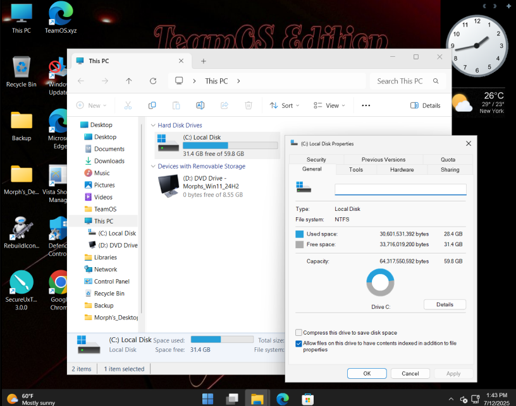The image size is (516, 406).
Task: Open the Backup folder on desktop
Action: pyautogui.click(x=21, y=126)
